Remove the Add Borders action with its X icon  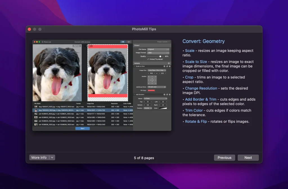point(169,94)
